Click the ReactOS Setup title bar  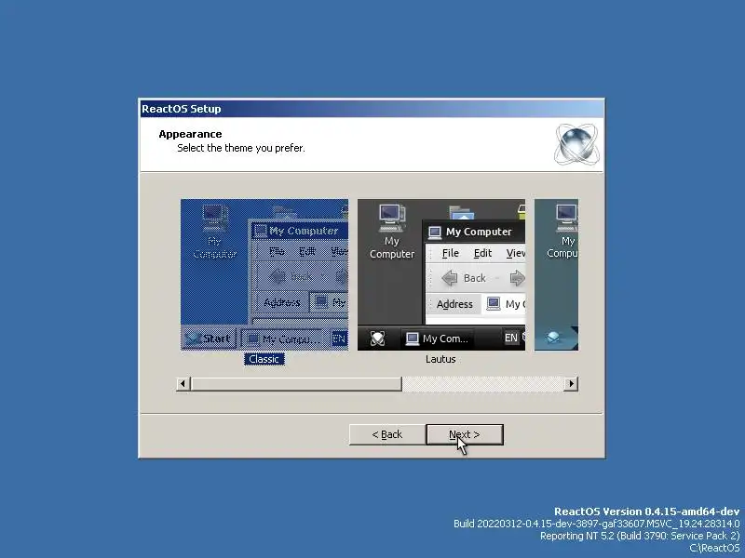(x=372, y=109)
